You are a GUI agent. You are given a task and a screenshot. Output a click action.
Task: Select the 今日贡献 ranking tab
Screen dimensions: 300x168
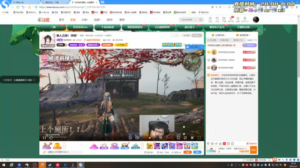pyautogui.click(x=212, y=40)
